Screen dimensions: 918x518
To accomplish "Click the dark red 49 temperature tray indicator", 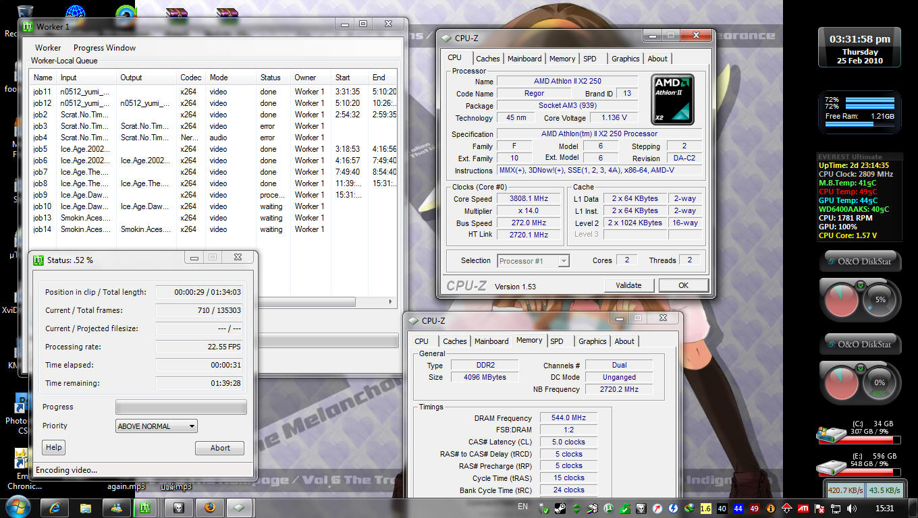I will pos(755,508).
